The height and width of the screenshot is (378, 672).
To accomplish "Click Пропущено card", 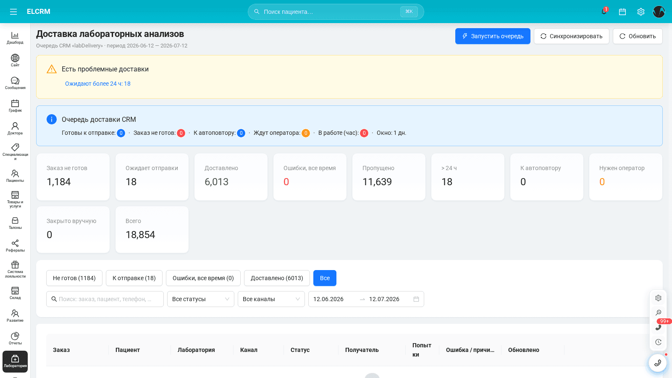I will [389, 177].
